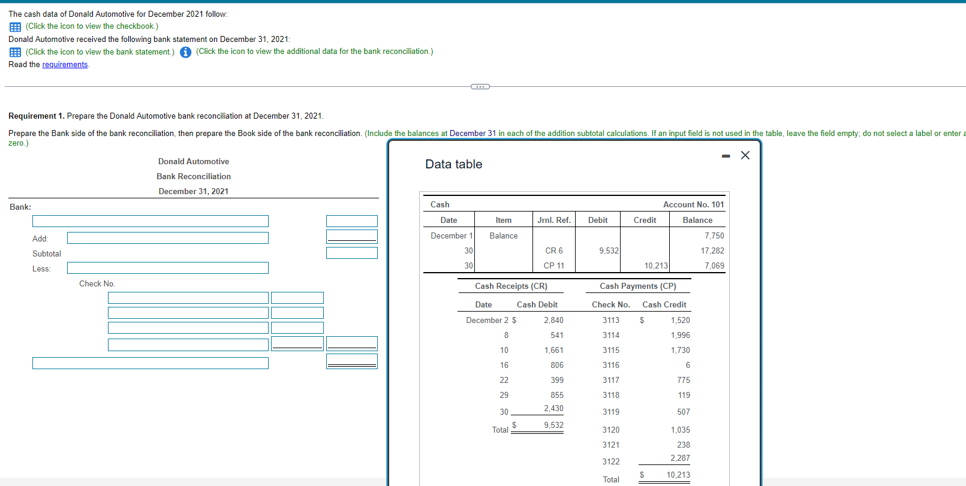Close the Data table popup

click(x=745, y=155)
